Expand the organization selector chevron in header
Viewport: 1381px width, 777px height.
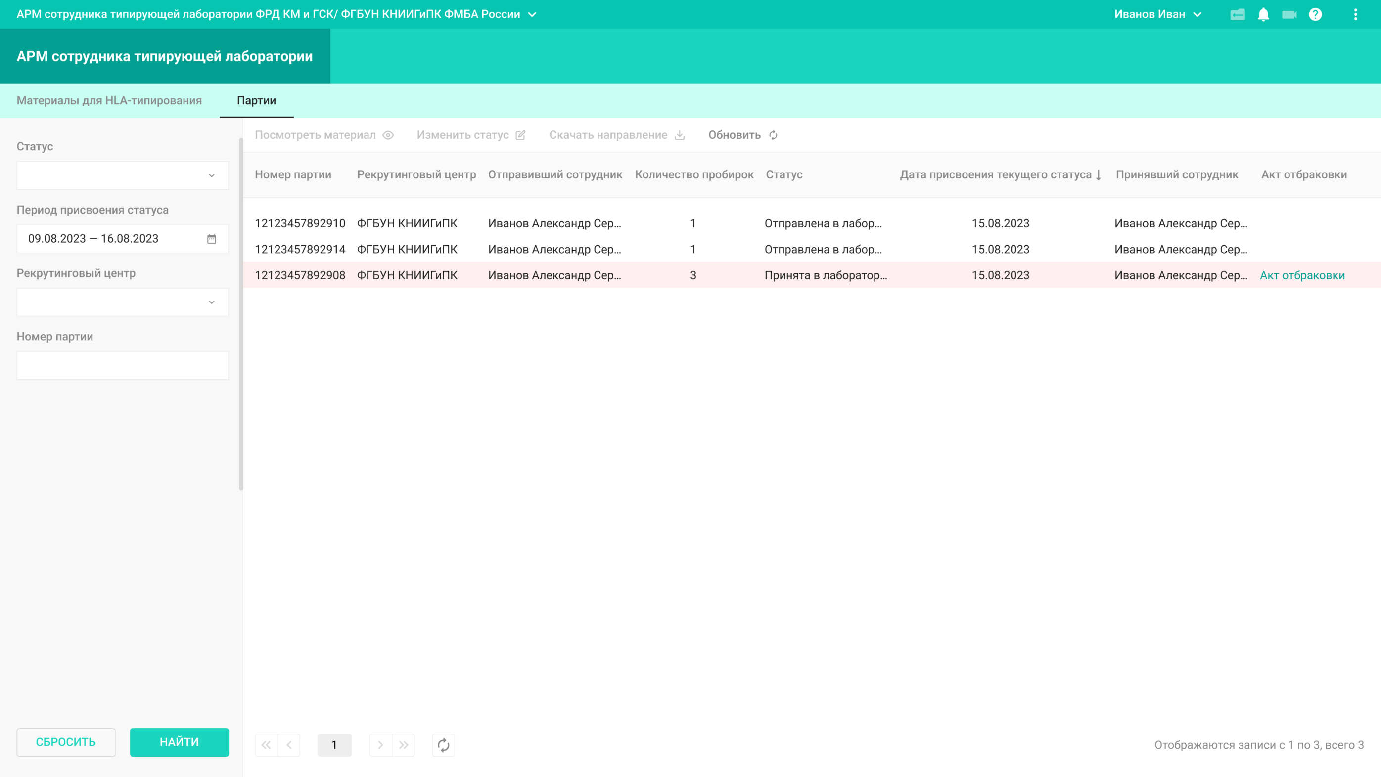click(x=532, y=14)
